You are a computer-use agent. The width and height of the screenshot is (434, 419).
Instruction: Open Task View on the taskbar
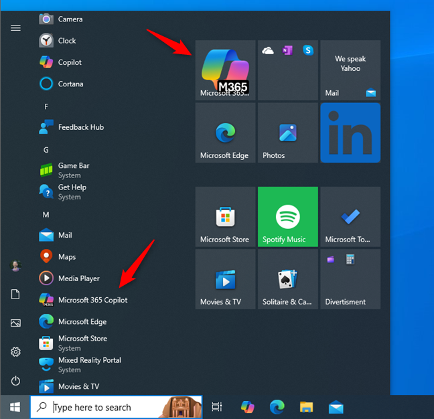pos(217,407)
